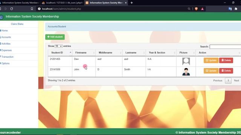Open the Show entries count dropdown
Screen dimensions: 241x135
pyautogui.click(x=59, y=46)
